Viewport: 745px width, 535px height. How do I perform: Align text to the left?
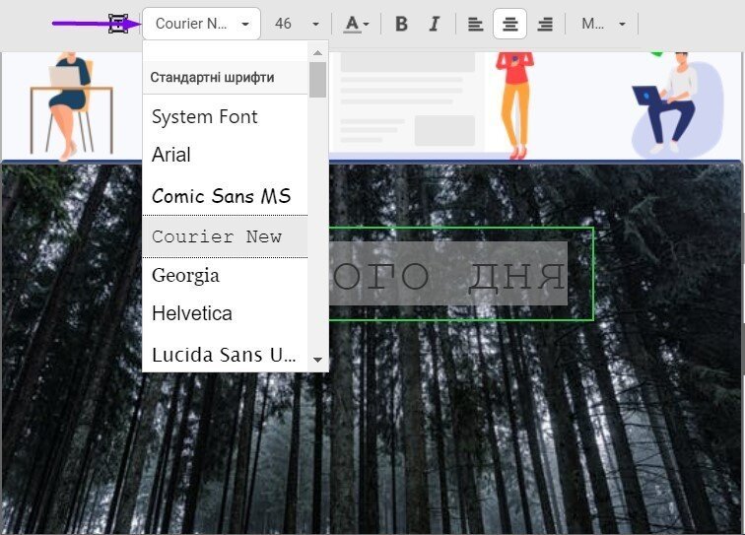[475, 24]
